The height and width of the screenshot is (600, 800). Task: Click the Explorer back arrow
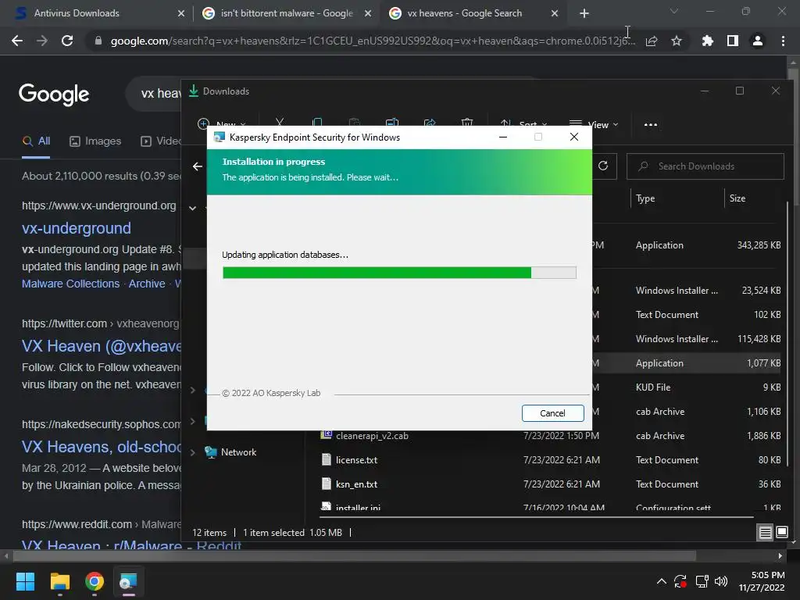click(x=198, y=166)
